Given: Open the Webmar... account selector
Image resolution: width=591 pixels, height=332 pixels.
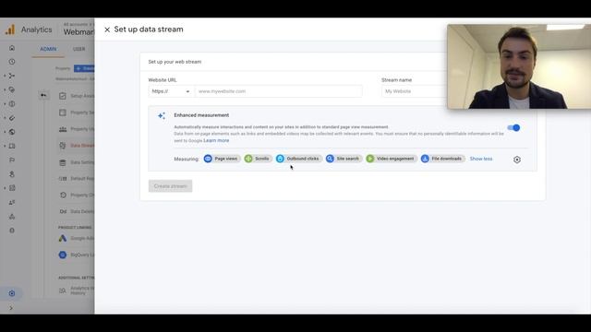Looking at the screenshot, I should [x=78, y=30].
